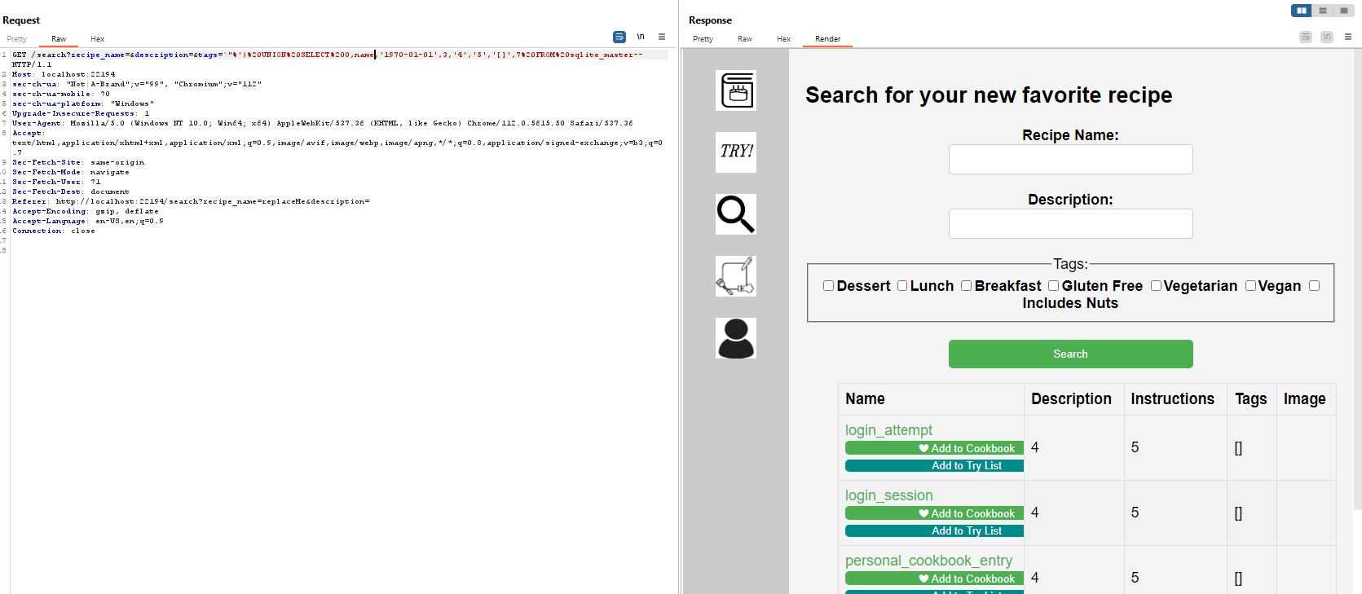This screenshot has width=1362, height=594.
Task: Click the Recipe Name input field
Action: point(1070,159)
